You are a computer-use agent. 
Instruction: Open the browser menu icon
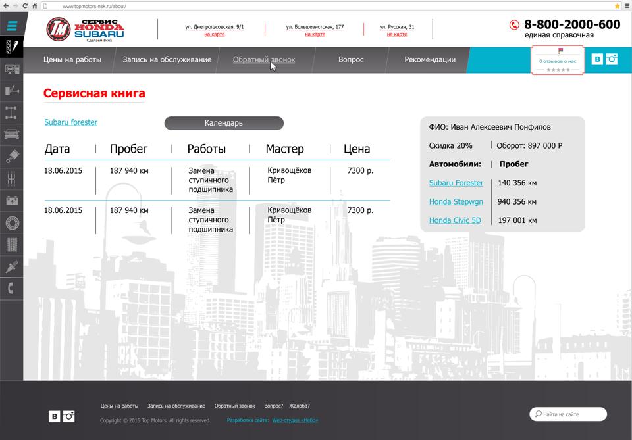[x=627, y=6]
